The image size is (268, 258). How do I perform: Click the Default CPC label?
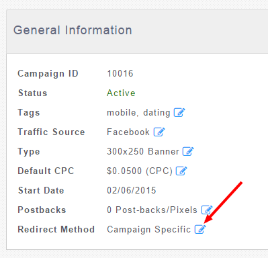coord(46,171)
